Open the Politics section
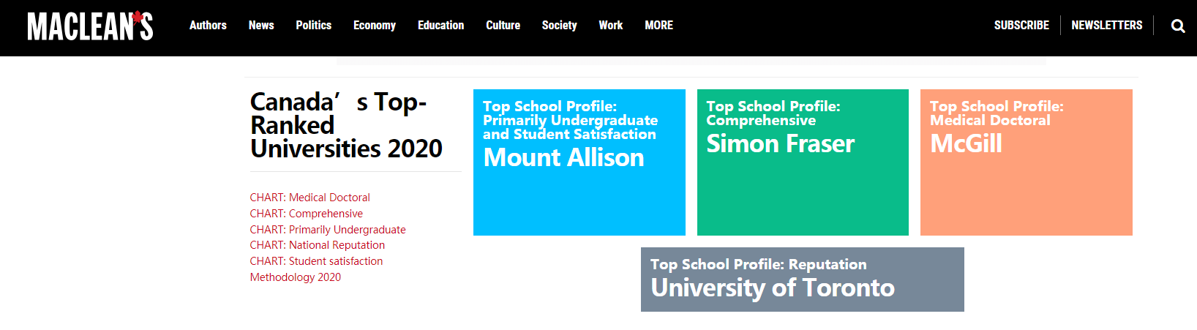1197x330 pixels. (314, 25)
